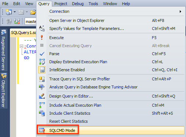Open the File menu
186x137 pixels.
click(x=5, y=4)
